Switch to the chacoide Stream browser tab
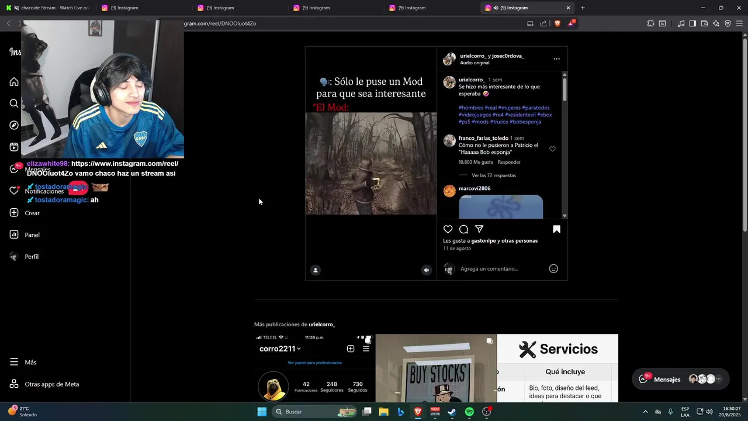The width and height of the screenshot is (748, 421). [x=48, y=8]
